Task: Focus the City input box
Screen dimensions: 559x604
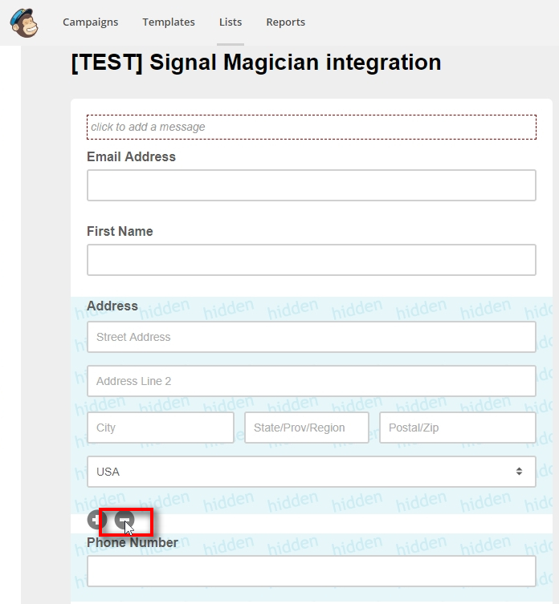Action: pyautogui.click(x=160, y=428)
